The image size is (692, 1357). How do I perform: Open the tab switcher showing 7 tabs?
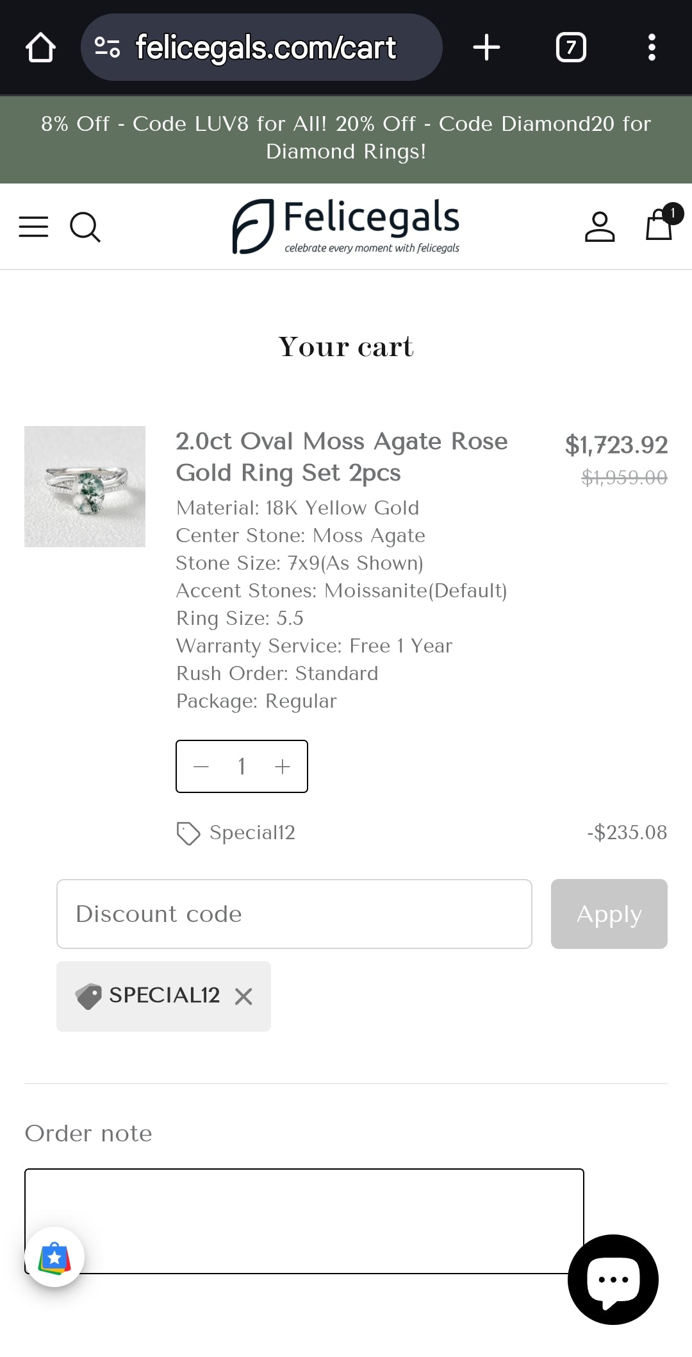[570, 47]
